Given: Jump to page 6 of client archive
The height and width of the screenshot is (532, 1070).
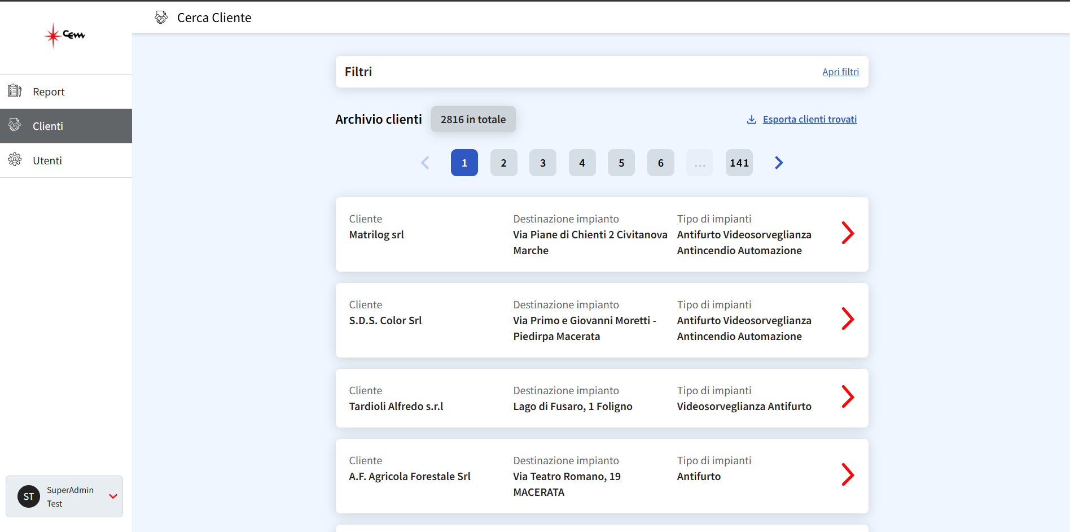Looking at the screenshot, I should (661, 163).
